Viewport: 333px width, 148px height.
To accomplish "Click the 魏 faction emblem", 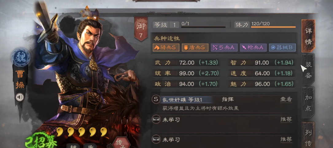I will (21, 57).
